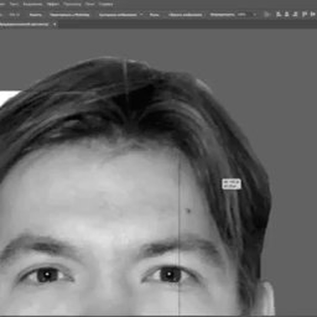Click the Встроить button in control bar
317x317 pixels.
tap(36, 14)
